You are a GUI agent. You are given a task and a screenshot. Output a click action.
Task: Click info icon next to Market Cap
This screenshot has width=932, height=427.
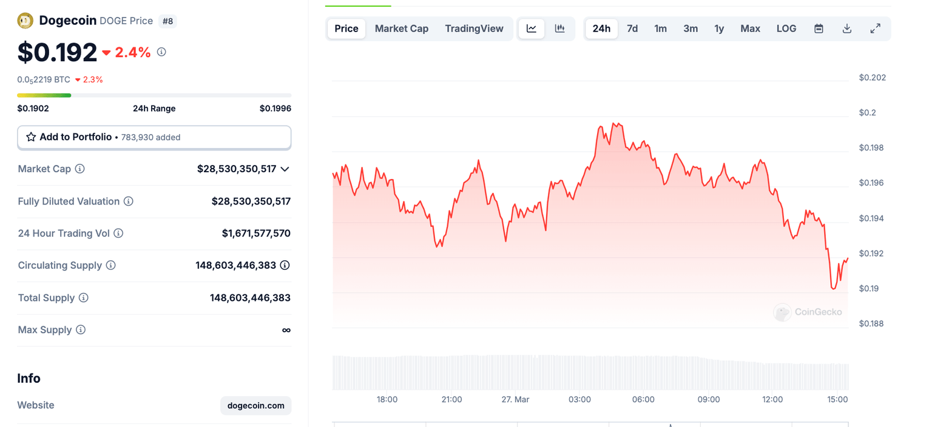click(79, 169)
